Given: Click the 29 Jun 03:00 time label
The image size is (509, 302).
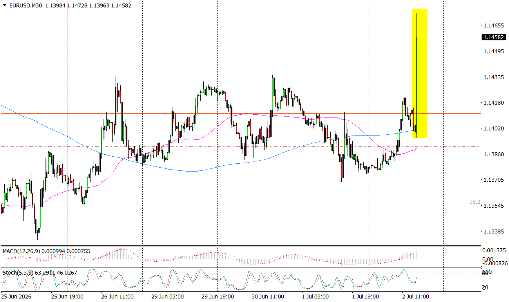Looking at the screenshot, I should (168, 297).
